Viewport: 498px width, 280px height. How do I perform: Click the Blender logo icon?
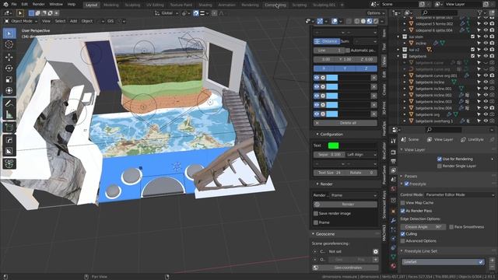(x=5, y=5)
